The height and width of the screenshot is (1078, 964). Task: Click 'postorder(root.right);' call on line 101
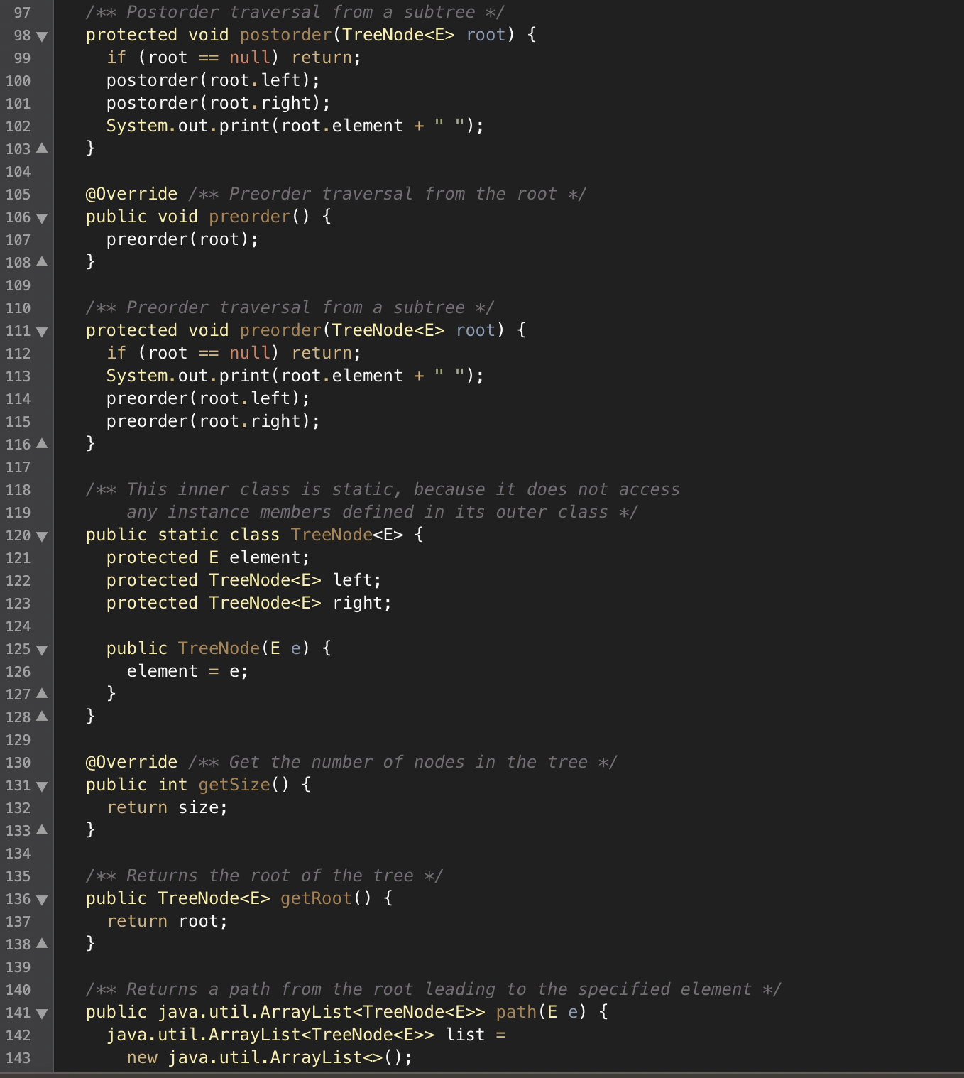(x=218, y=103)
